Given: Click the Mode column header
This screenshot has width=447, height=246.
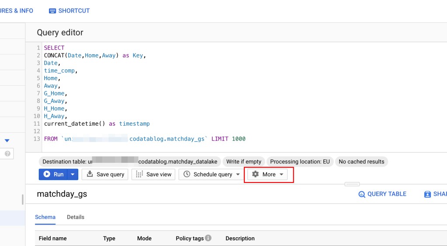Looking at the screenshot, I should tap(144, 238).
